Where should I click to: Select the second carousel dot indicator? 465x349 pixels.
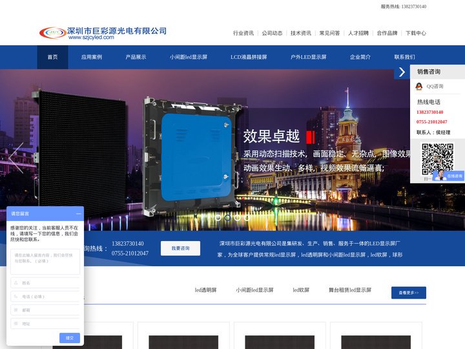[227, 218]
